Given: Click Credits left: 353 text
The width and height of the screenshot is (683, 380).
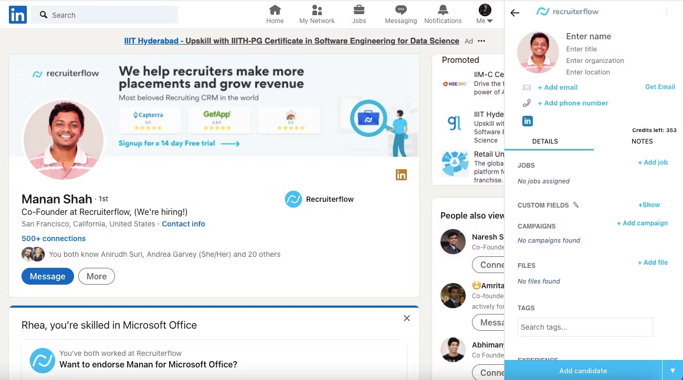Looking at the screenshot, I should (654, 130).
